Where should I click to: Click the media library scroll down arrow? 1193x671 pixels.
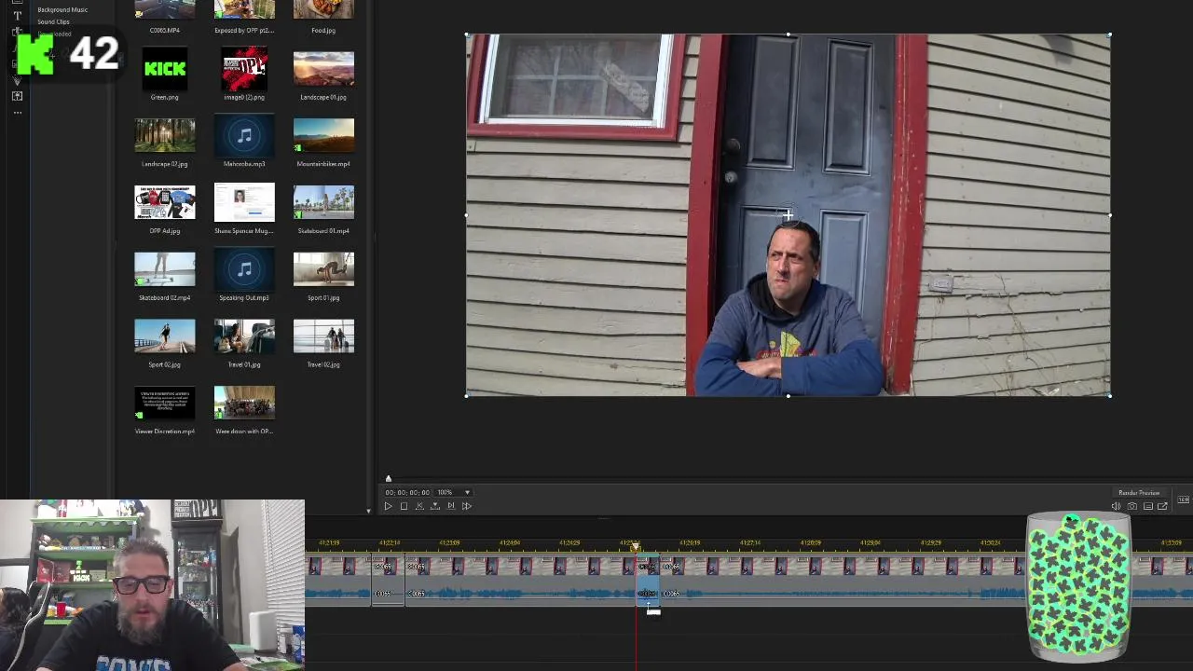[x=368, y=511]
